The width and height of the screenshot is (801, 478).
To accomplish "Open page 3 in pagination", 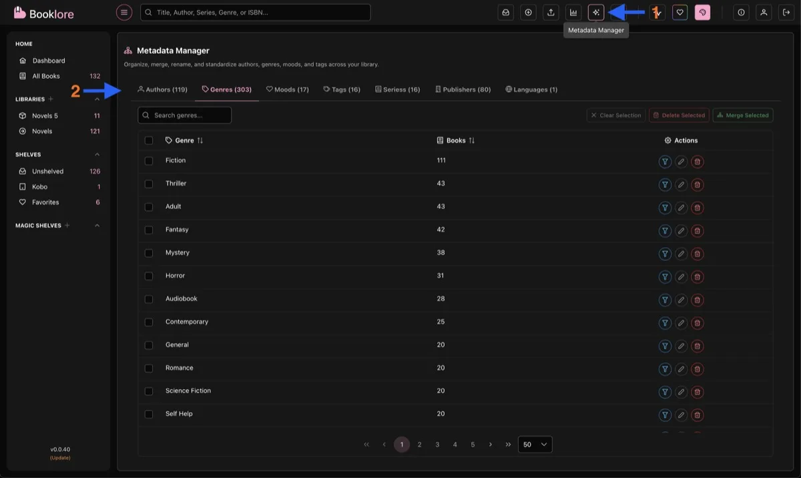I will tap(437, 445).
